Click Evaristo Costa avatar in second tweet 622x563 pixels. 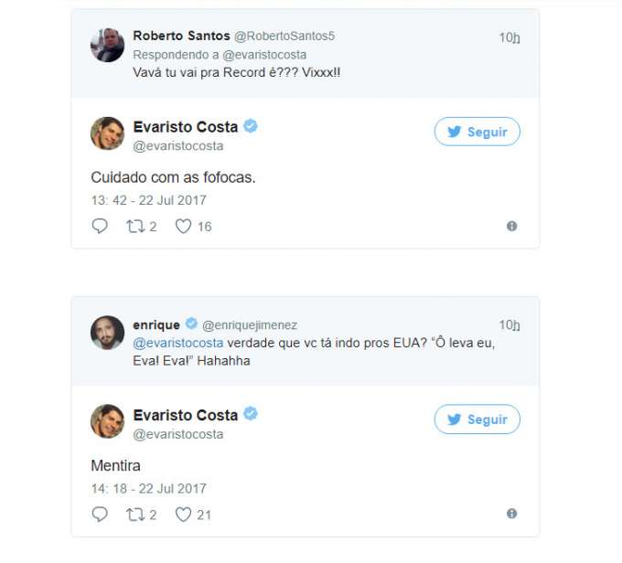coord(107,421)
